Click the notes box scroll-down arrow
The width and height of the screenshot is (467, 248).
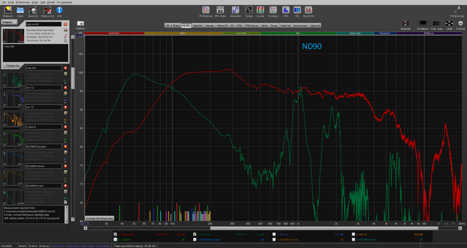coord(67,222)
